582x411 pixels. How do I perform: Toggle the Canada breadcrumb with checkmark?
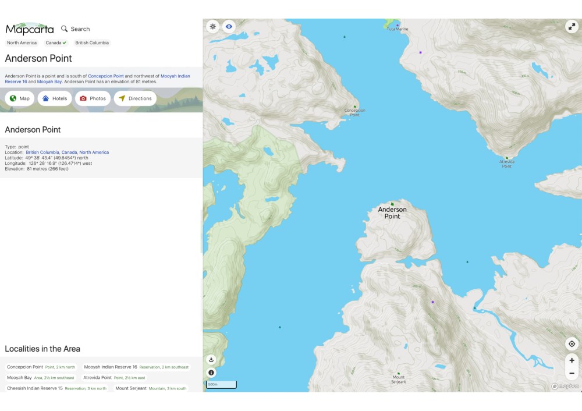coord(56,43)
